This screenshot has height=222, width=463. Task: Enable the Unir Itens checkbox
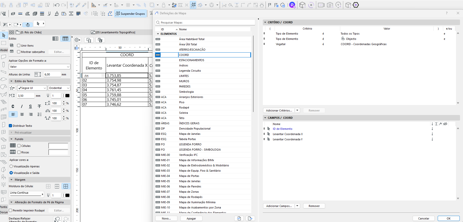(x=19, y=46)
